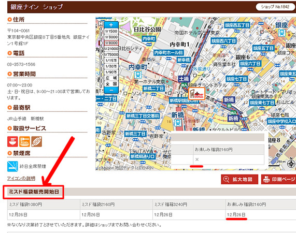Click the 終日全席禁煙 text
Screen dimensions: 296x233
coord(33,166)
